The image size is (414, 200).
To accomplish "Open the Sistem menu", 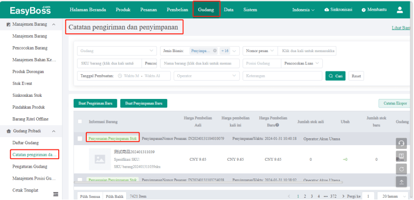I will [250, 10].
